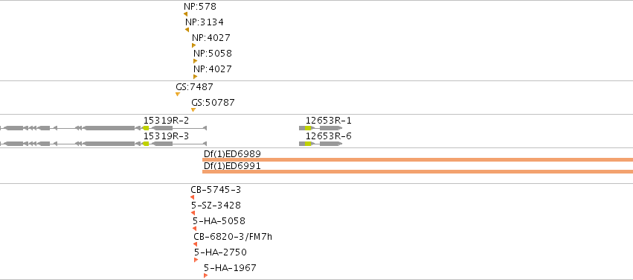
Task: Select the GS:7487 insertion triangle
Action: coord(178,94)
